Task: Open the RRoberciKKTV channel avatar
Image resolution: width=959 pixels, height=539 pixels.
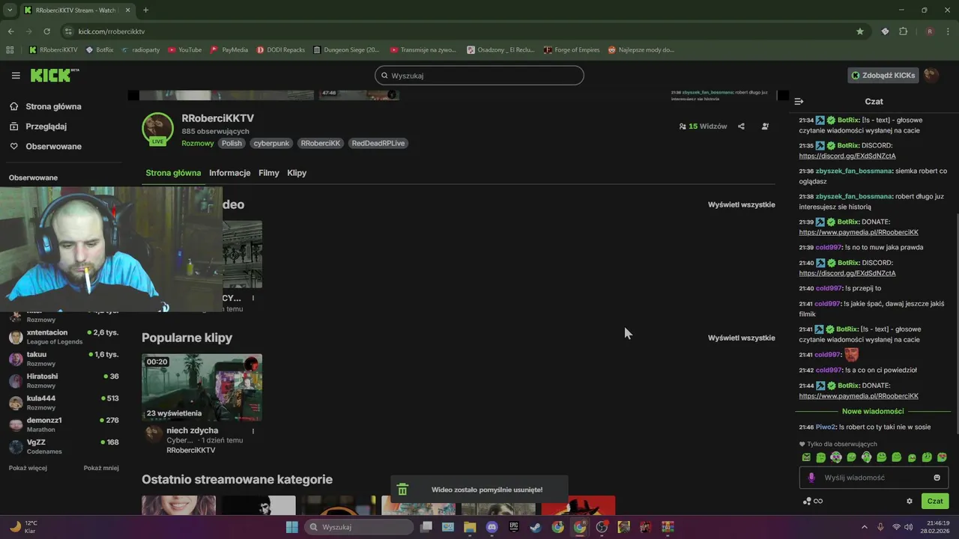Action: click(x=158, y=128)
